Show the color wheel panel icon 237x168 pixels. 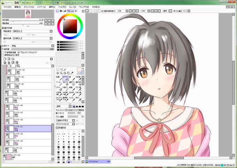(x=58, y=11)
